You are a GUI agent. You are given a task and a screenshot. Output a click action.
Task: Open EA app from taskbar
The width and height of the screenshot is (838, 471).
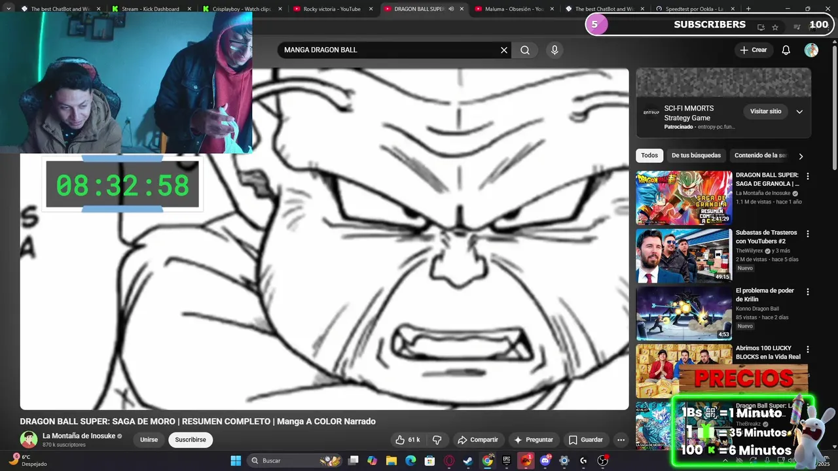click(x=526, y=461)
